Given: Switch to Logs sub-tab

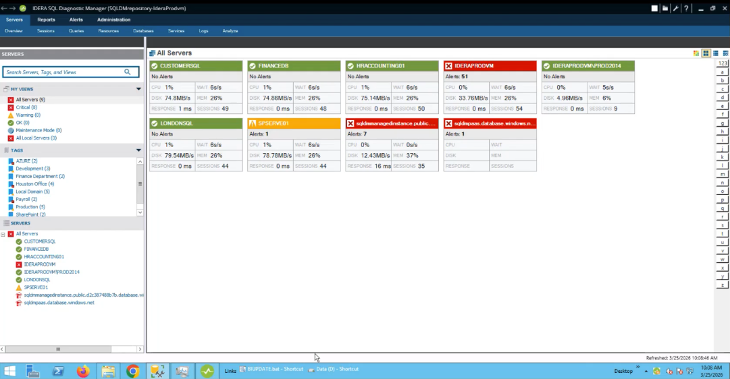Looking at the screenshot, I should click(x=203, y=31).
